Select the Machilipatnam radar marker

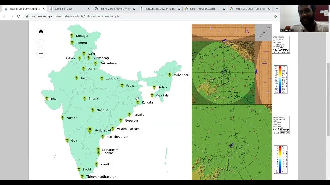[x=103, y=136]
